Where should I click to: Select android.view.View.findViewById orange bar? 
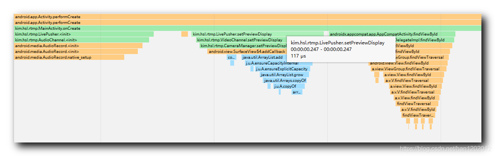click(x=408, y=63)
